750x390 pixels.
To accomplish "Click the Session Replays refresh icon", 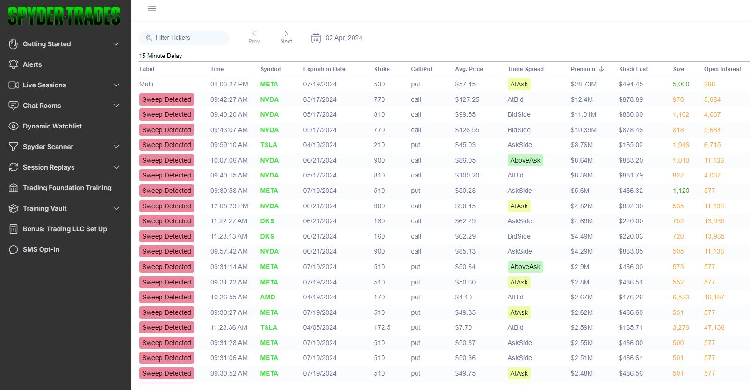I will 14,167.
